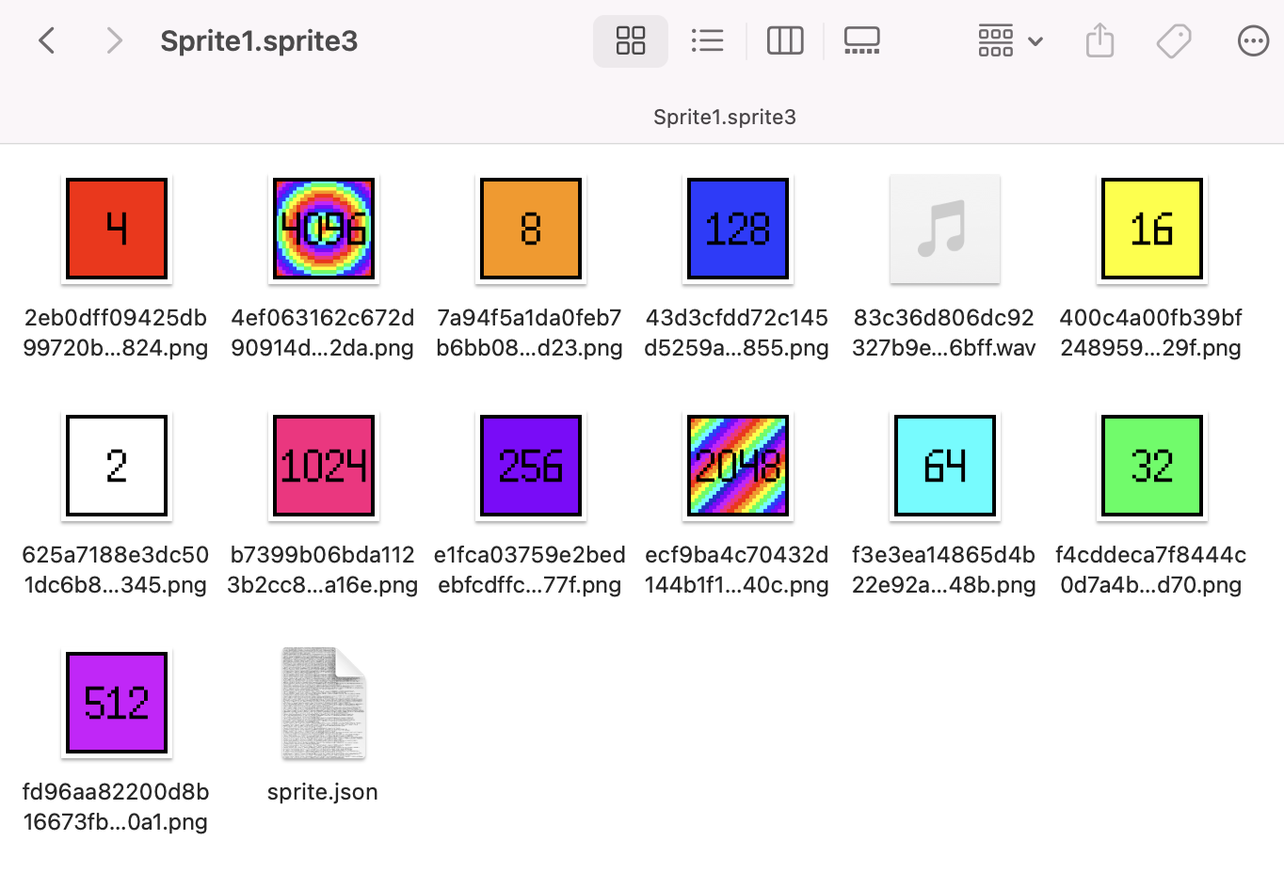Select the magenta 512 tile image

(117, 703)
